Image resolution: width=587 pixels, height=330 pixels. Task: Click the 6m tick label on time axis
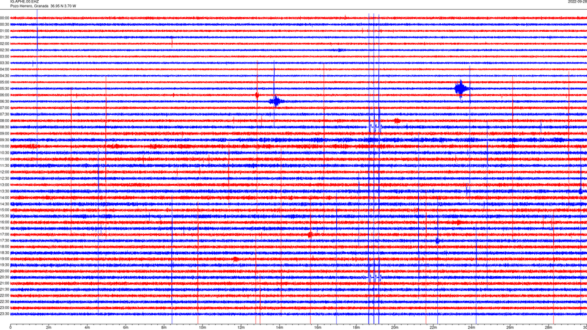click(126, 328)
